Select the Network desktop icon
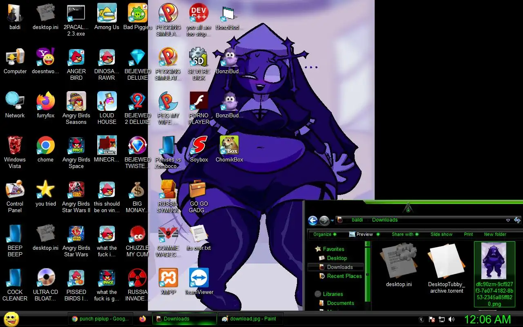Image resolution: width=523 pixels, height=327 pixels. tap(15, 105)
